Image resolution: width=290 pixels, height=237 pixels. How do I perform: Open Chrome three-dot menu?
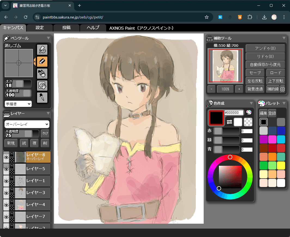click(x=284, y=17)
